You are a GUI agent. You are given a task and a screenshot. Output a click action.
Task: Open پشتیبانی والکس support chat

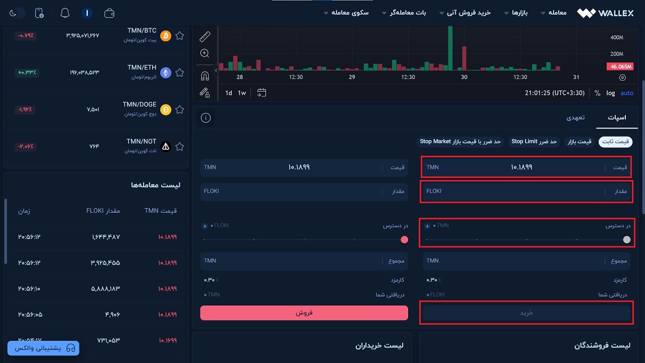(43, 348)
